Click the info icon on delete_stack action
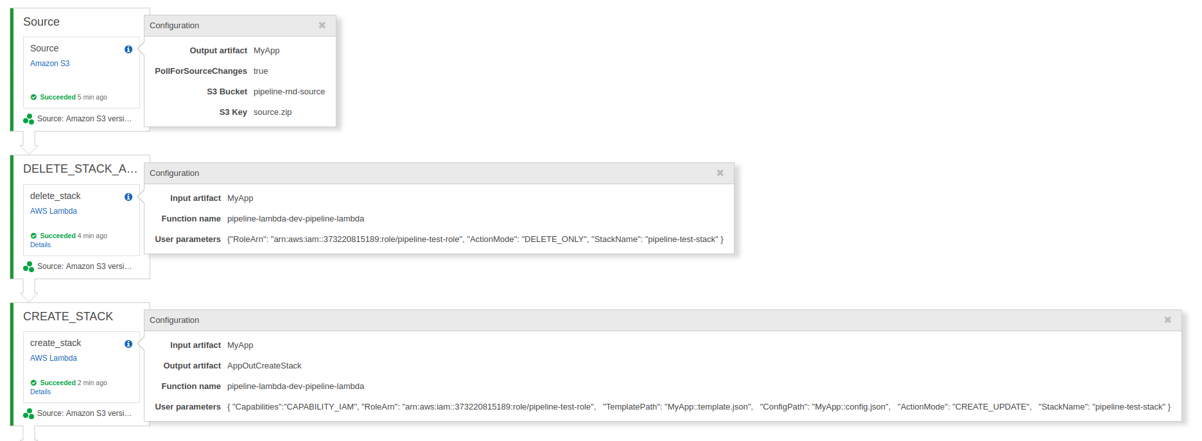The height and width of the screenshot is (441, 1202). [x=128, y=197]
